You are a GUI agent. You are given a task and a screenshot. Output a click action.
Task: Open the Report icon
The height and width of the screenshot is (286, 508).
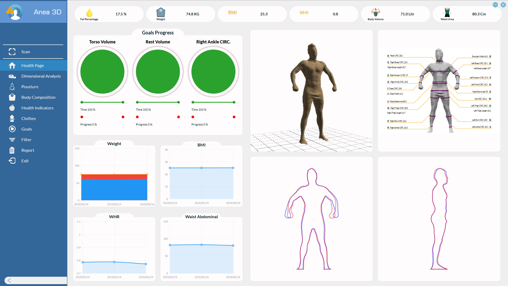pyautogui.click(x=12, y=150)
